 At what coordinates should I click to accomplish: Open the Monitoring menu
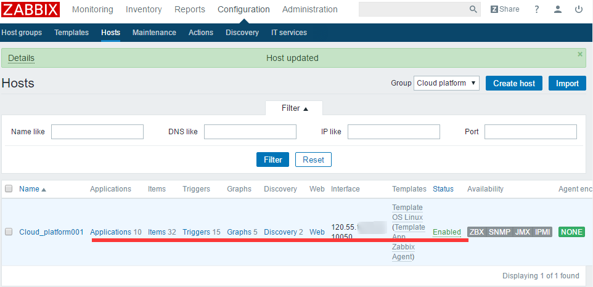point(92,9)
